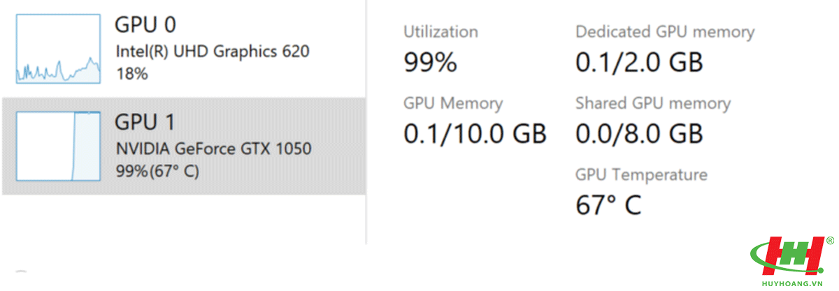This screenshot has width=839, height=291.
Task: Click the GPU 1 usage graph thumbnail
Action: 58,146
